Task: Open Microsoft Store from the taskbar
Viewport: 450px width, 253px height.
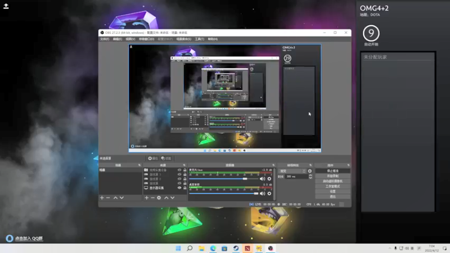Action: coord(224,248)
